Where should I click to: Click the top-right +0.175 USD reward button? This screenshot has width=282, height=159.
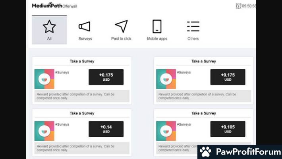[x=228, y=77]
